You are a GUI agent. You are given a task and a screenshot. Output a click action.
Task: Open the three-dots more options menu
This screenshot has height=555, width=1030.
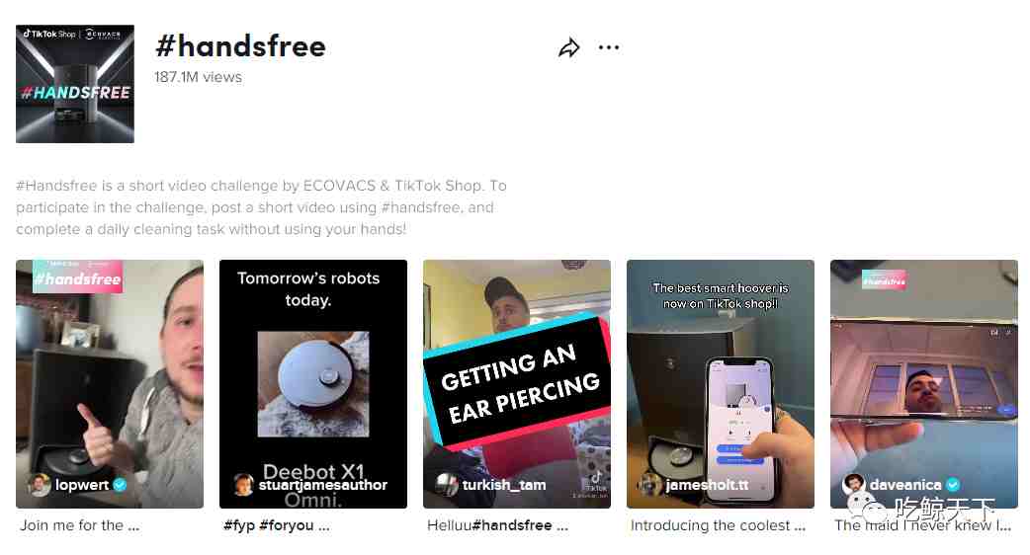tap(609, 47)
